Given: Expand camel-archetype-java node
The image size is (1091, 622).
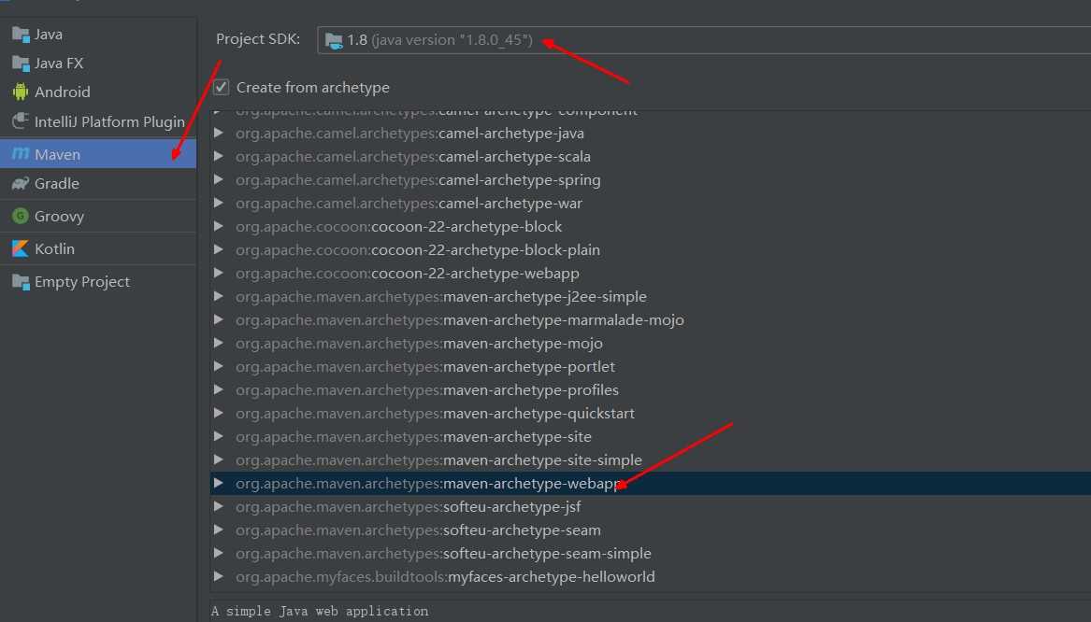Looking at the screenshot, I should pos(219,133).
